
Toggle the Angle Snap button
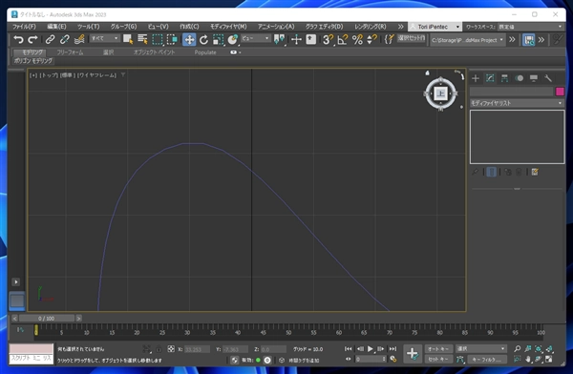[x=343, y=39]
